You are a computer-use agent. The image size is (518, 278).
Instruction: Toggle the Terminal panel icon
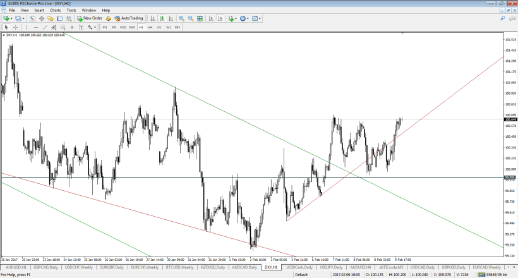click(59, 18)
